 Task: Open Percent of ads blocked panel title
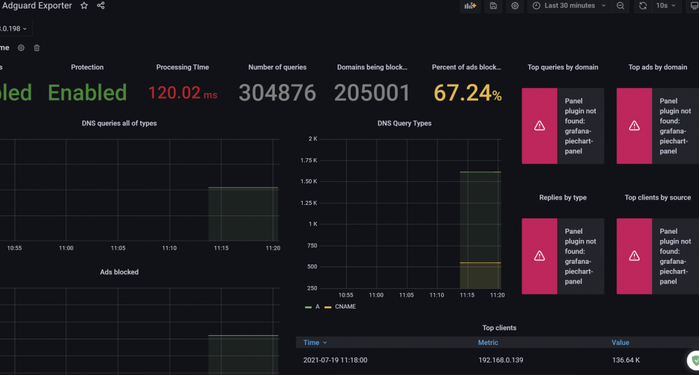467,67
